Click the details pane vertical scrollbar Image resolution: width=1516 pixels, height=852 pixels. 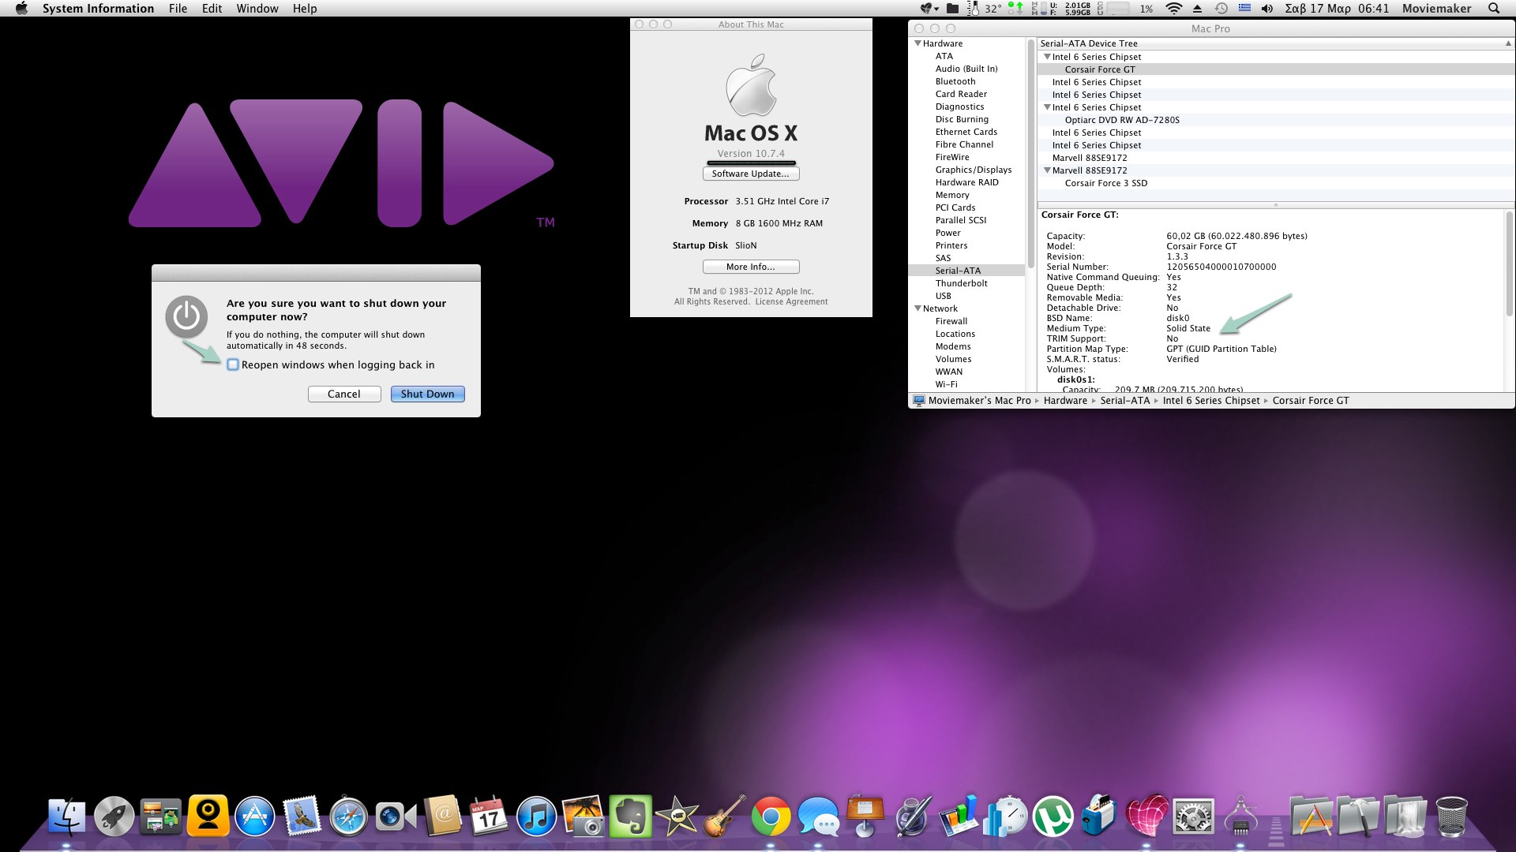tap(1509, 263)
